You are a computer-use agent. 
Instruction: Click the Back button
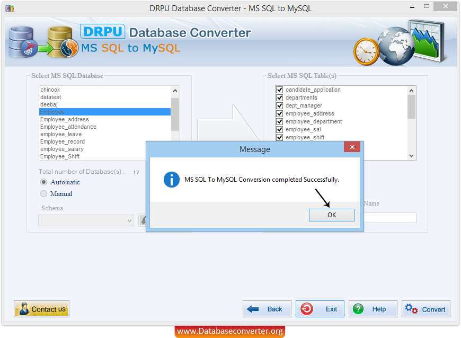coord(267,309)
